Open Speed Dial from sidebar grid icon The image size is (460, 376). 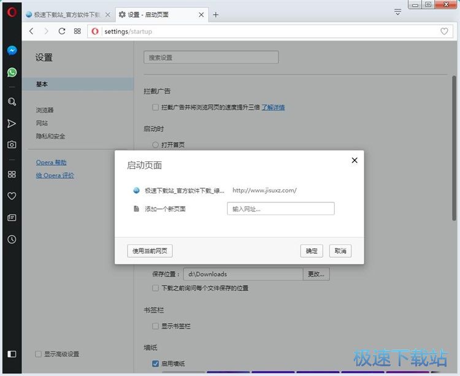point(12,174)
